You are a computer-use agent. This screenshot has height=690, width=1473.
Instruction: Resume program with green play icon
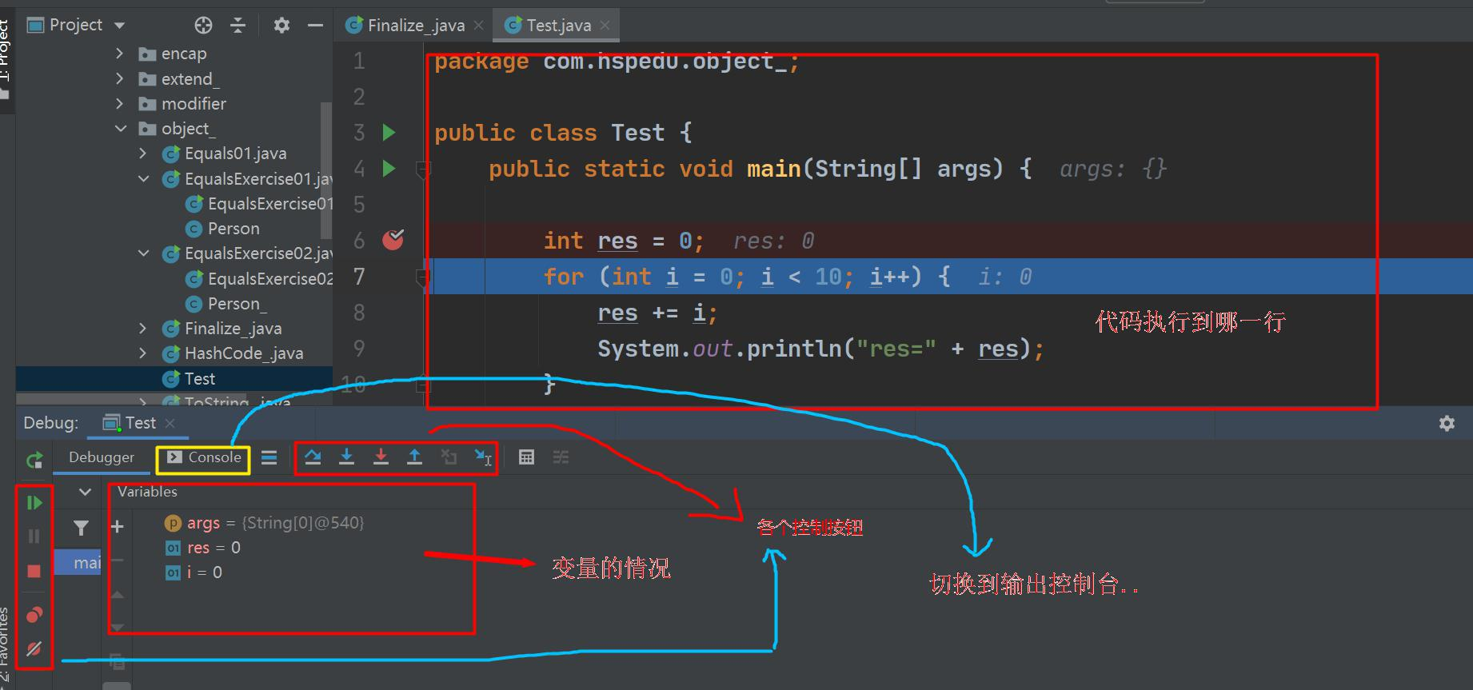34,502
